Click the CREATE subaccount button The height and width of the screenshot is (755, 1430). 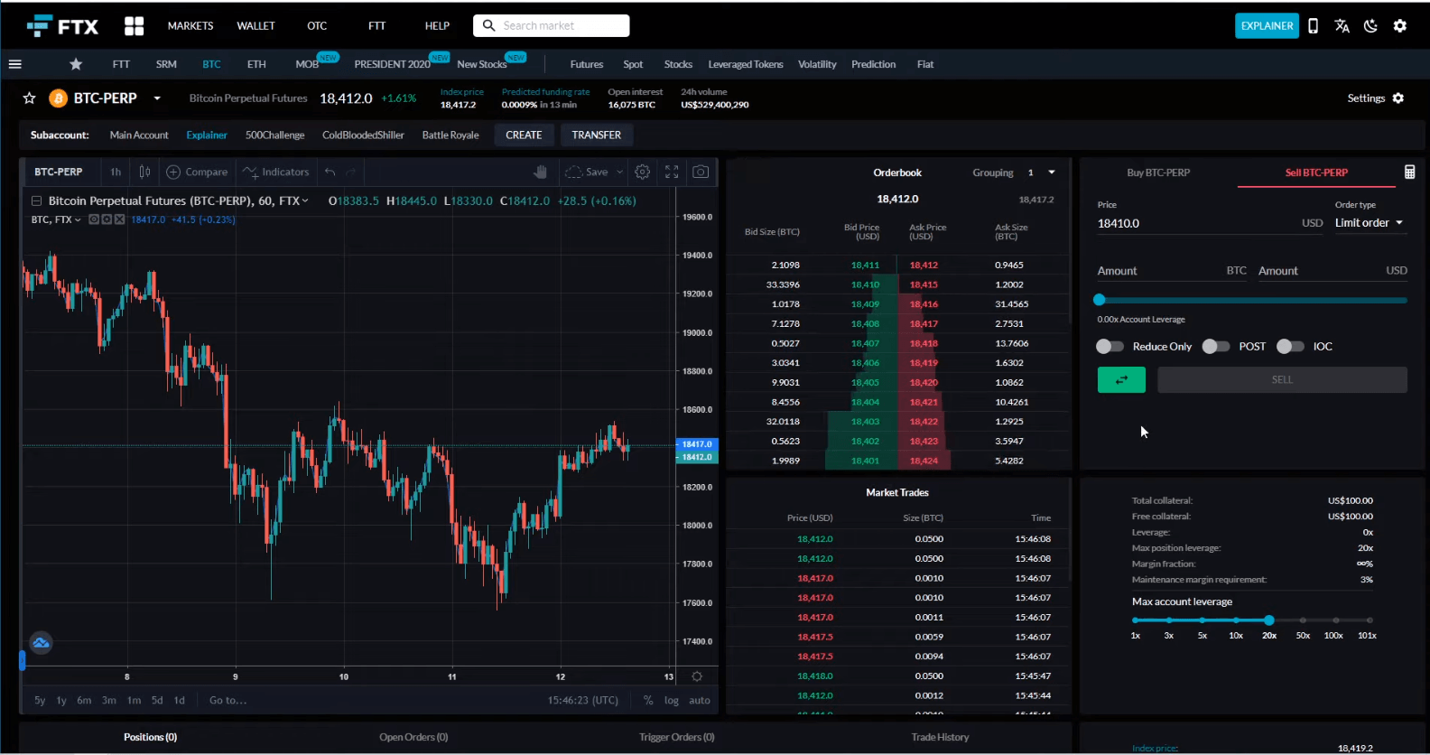point(524,135)
